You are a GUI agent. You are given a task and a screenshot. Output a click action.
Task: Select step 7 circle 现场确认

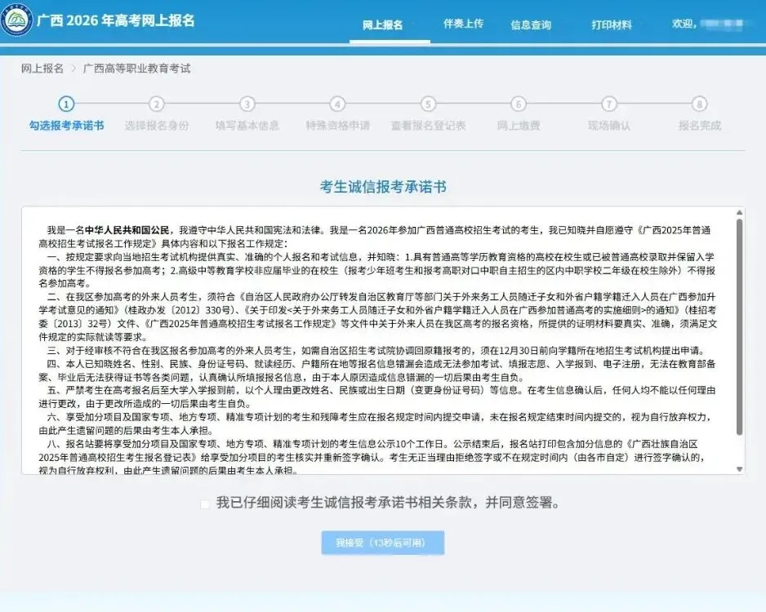[608, 104]
